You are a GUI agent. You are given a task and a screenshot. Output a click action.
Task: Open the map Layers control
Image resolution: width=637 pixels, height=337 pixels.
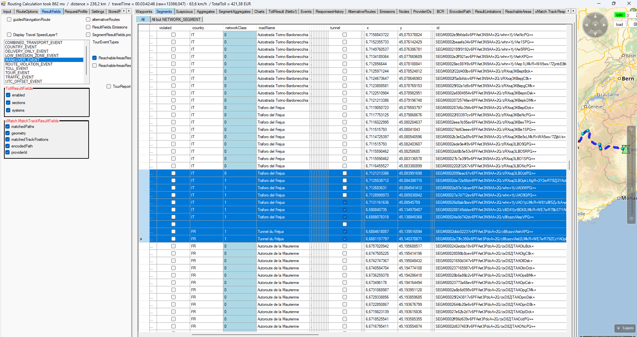625,328
